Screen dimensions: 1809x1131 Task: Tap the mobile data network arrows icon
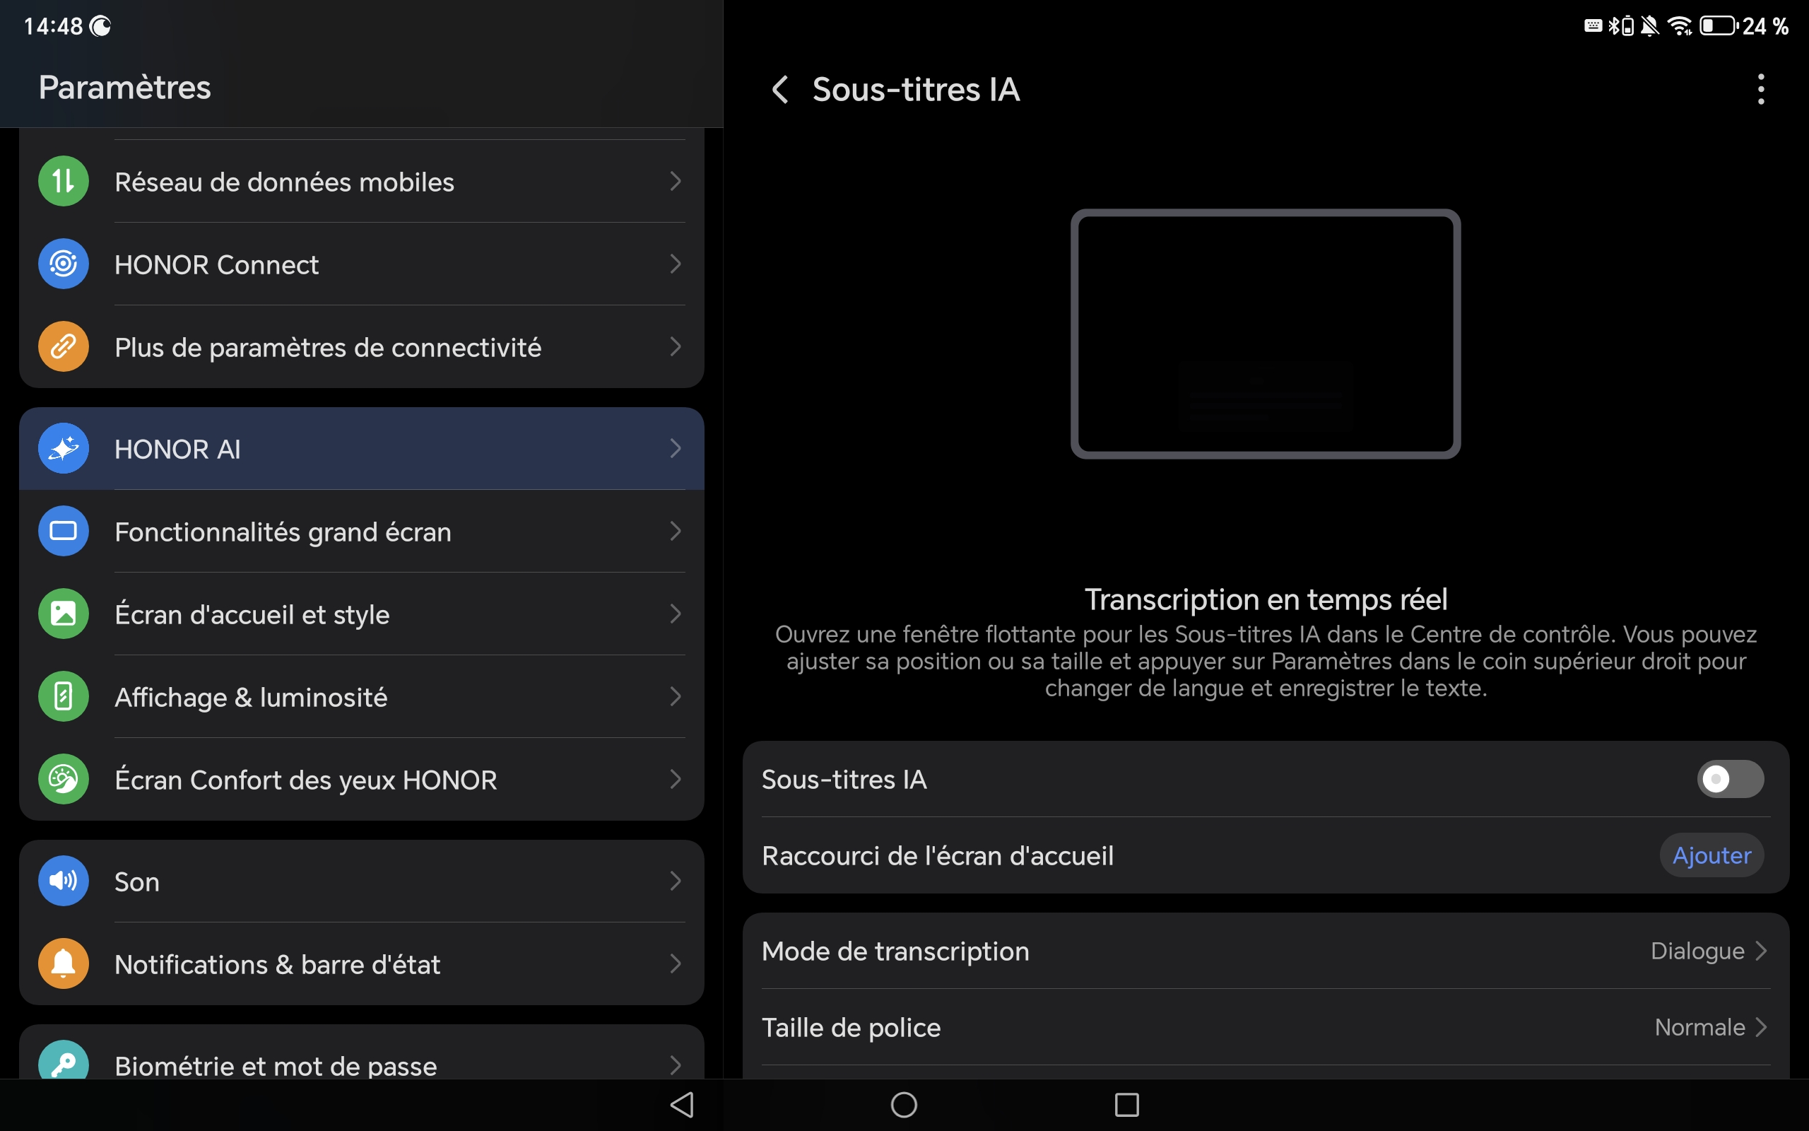click(64, 181)
